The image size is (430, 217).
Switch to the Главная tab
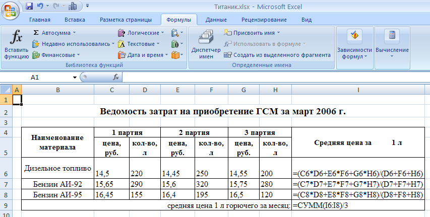[x=40, y=20]
